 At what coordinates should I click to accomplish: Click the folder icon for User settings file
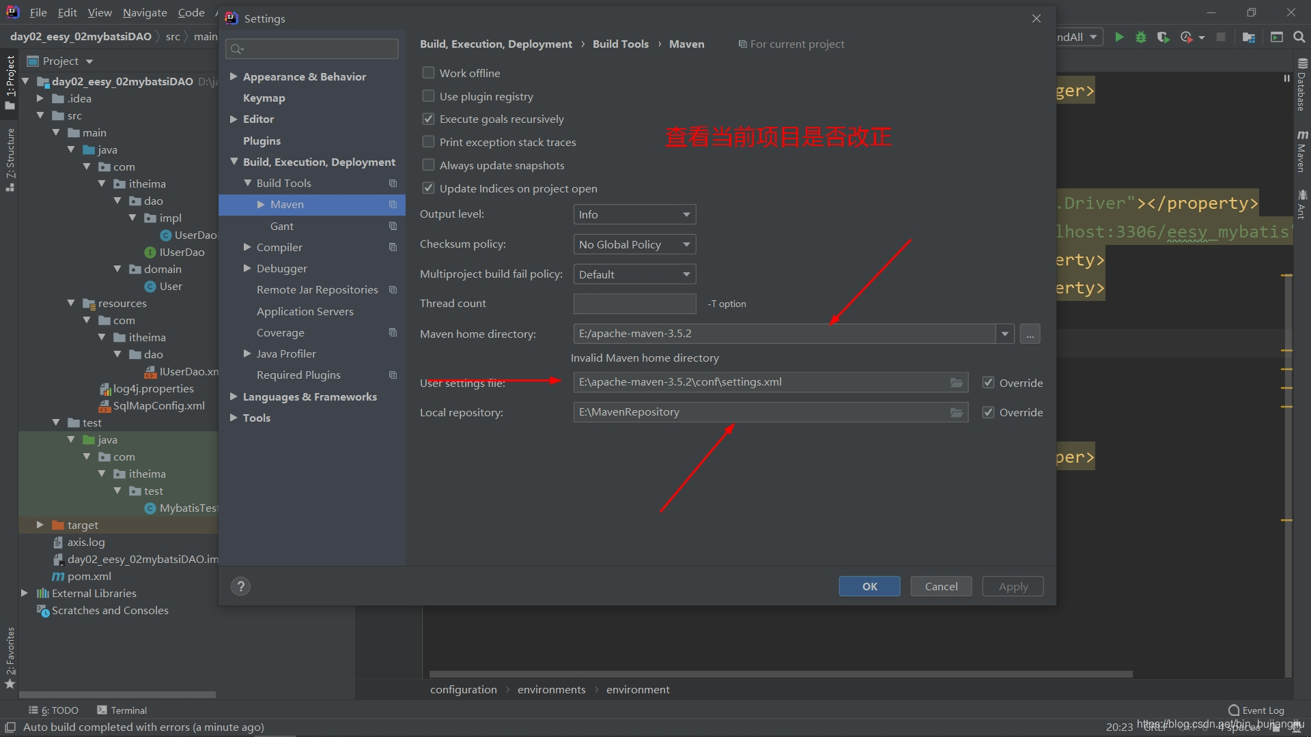pyautogui.click(x=957, y=381)
